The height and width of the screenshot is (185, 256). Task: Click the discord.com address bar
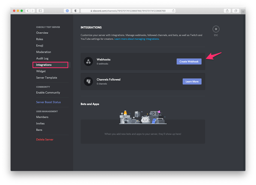point(128,11)
